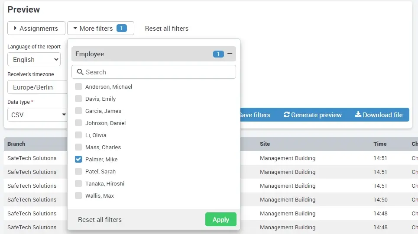418x234 pixels.
Task: Open the Data type CSV dropdown
Action: click(38, 115)
